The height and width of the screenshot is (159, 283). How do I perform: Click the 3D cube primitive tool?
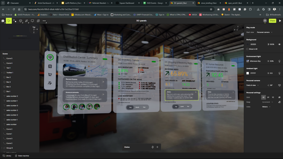[x=21, y=21]
